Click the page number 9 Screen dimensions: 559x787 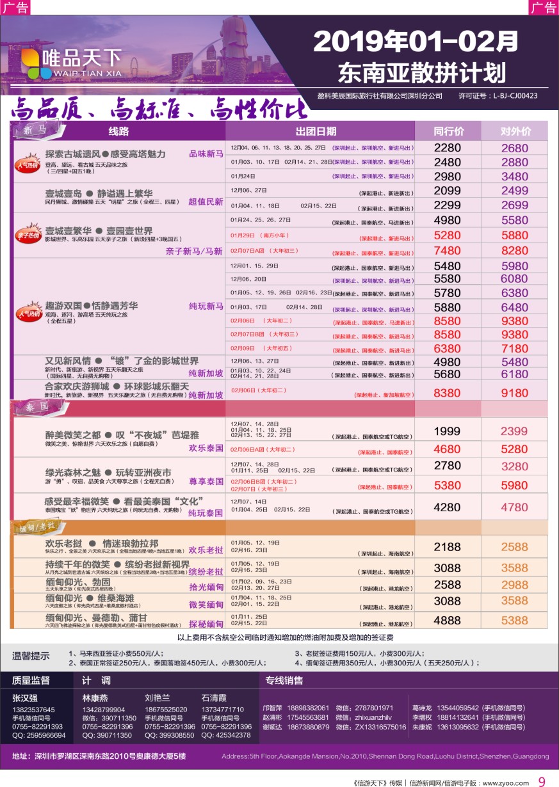point(541,781)
